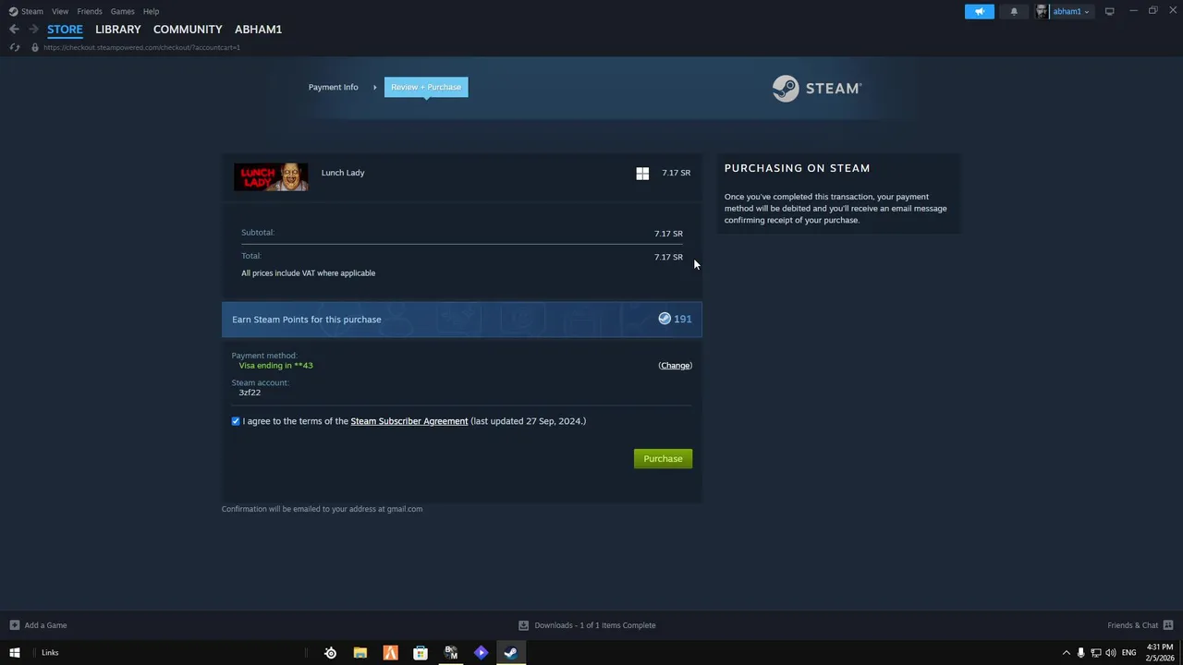Screen dimensions: 1183x665
Task: Reload the page with the refresh icon
Action: (x=14, y=47)
